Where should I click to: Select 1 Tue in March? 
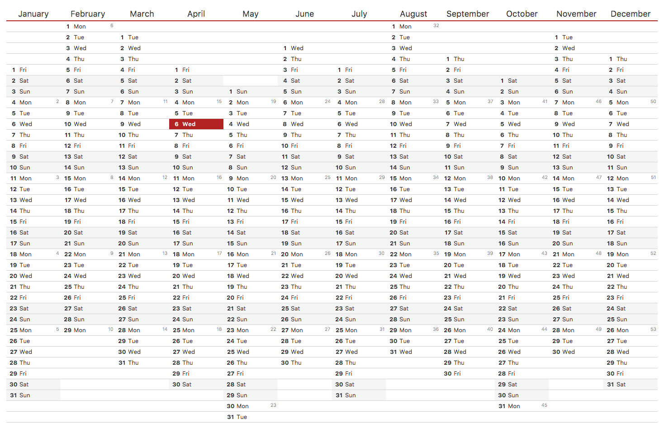click(142, 37)
